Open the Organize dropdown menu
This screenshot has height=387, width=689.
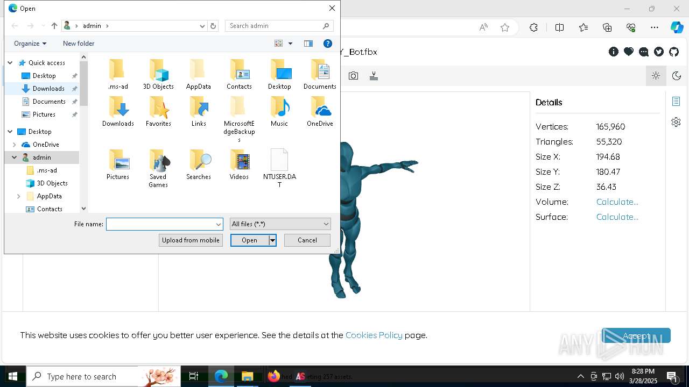click(30, 44)
